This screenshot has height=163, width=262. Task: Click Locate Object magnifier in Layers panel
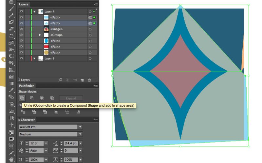[60, 80]
